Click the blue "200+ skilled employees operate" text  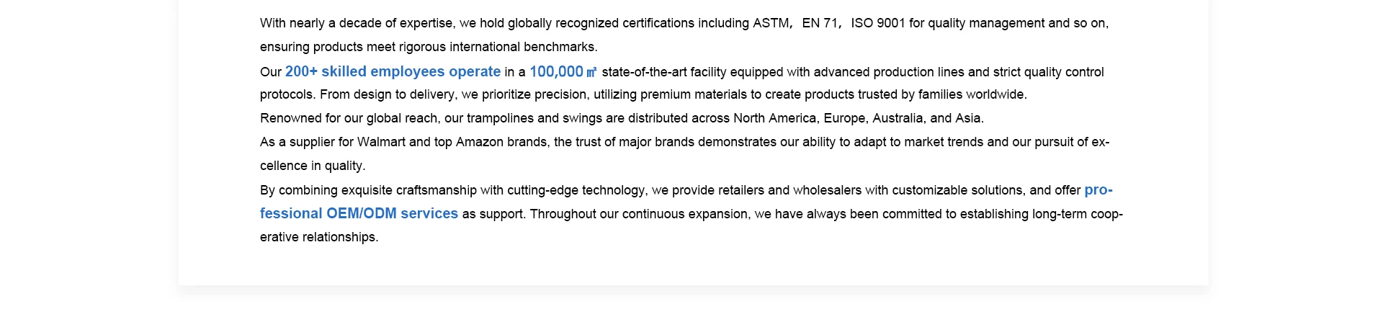(x=393, y=72)
